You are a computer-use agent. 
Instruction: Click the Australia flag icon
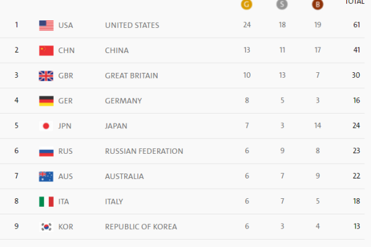(46, 176)
